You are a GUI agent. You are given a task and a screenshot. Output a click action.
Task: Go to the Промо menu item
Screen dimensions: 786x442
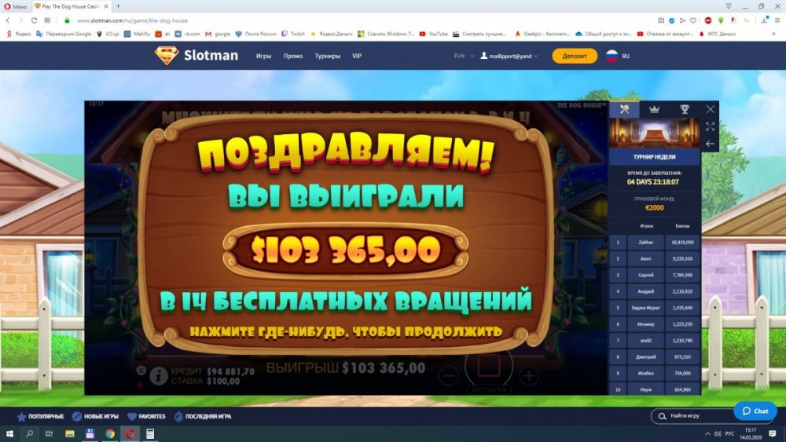coord(293,57)
